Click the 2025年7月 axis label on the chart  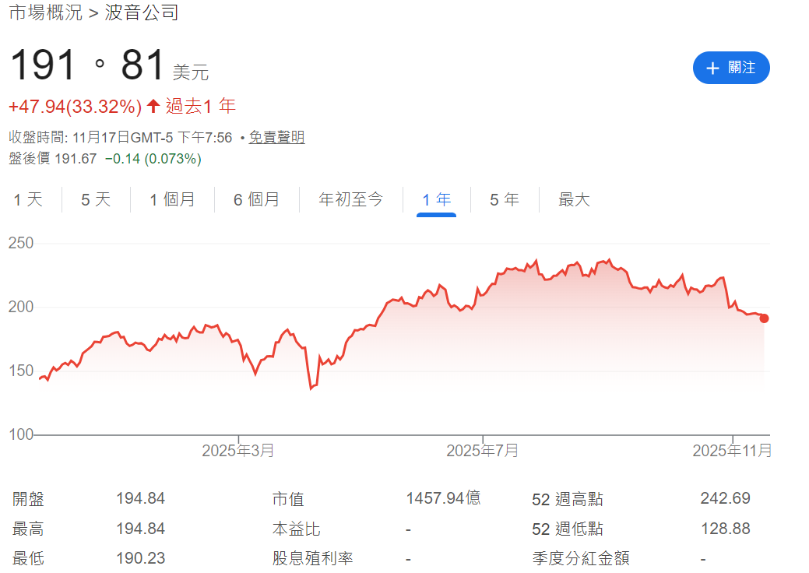pos(480,450)
